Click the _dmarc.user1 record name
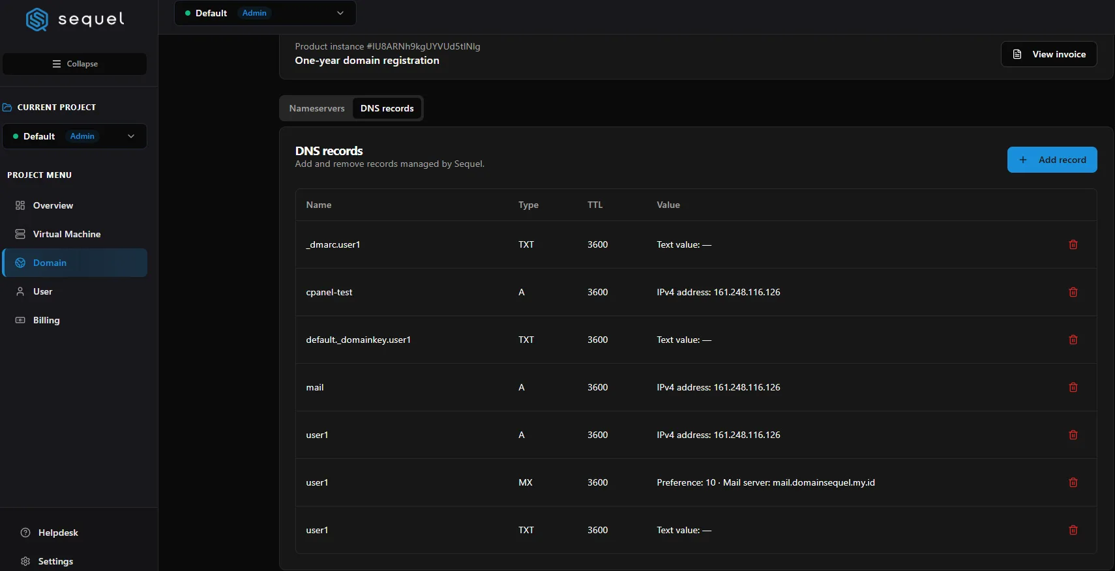Image resolution: width=1115 pixels, height=571 pixels. pyautogui.click(x=333, y=244)
